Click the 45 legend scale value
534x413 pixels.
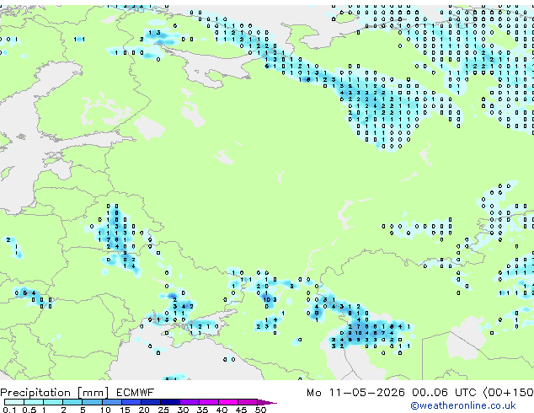[x=241, y=410]
